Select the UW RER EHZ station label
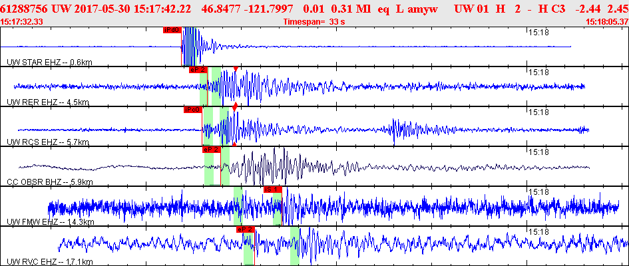 click(47, 102)
